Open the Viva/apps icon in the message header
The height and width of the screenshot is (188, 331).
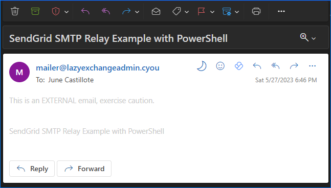(x=239, y=66)
